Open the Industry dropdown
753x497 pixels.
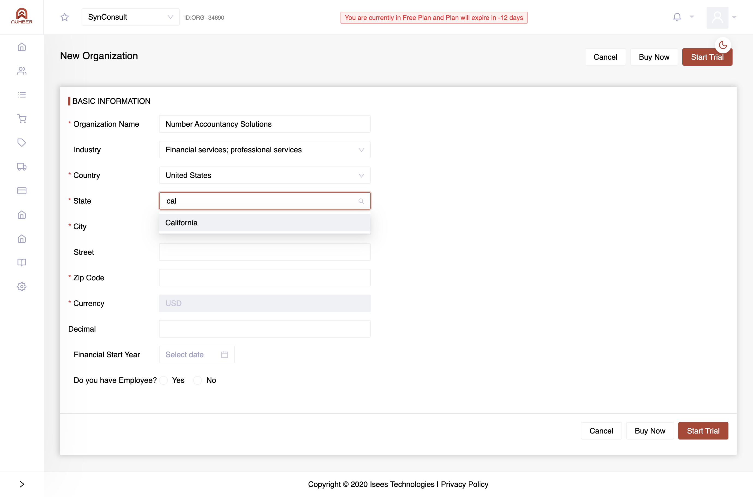(265, 150)
